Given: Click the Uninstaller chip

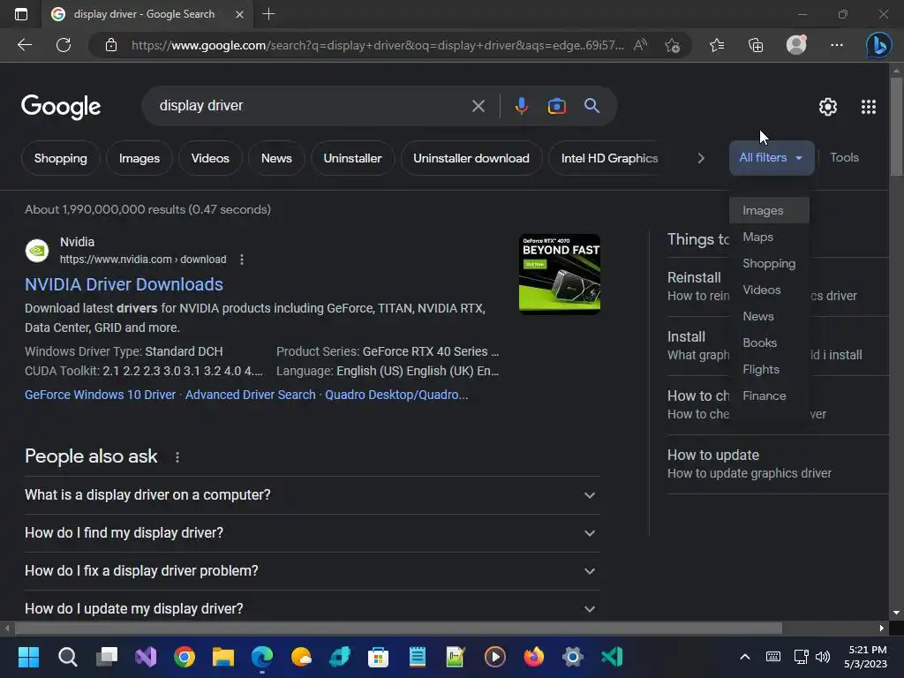Looking at the screenshot, I should click(x=352, y=158).
